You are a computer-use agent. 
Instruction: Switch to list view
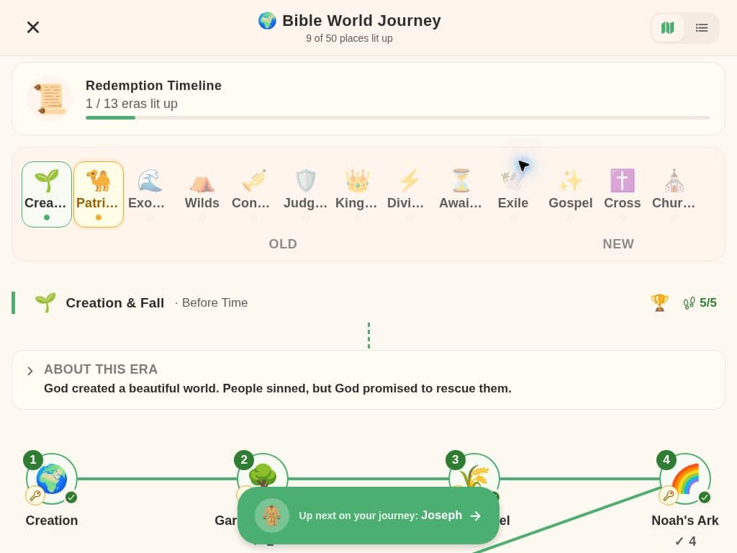click(702, 28)
